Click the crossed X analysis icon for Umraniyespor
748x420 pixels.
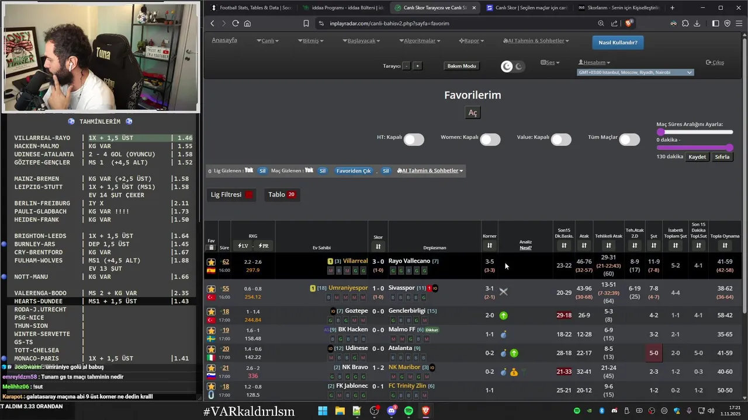[x=503, y=292]
